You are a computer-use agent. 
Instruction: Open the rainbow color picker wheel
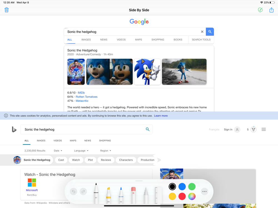click(192, 196)
